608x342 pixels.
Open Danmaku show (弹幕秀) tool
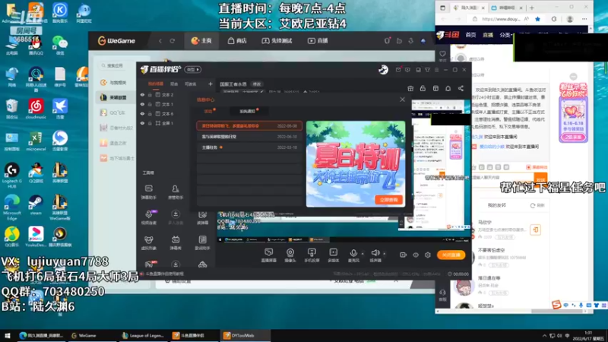tap(176, 242)
